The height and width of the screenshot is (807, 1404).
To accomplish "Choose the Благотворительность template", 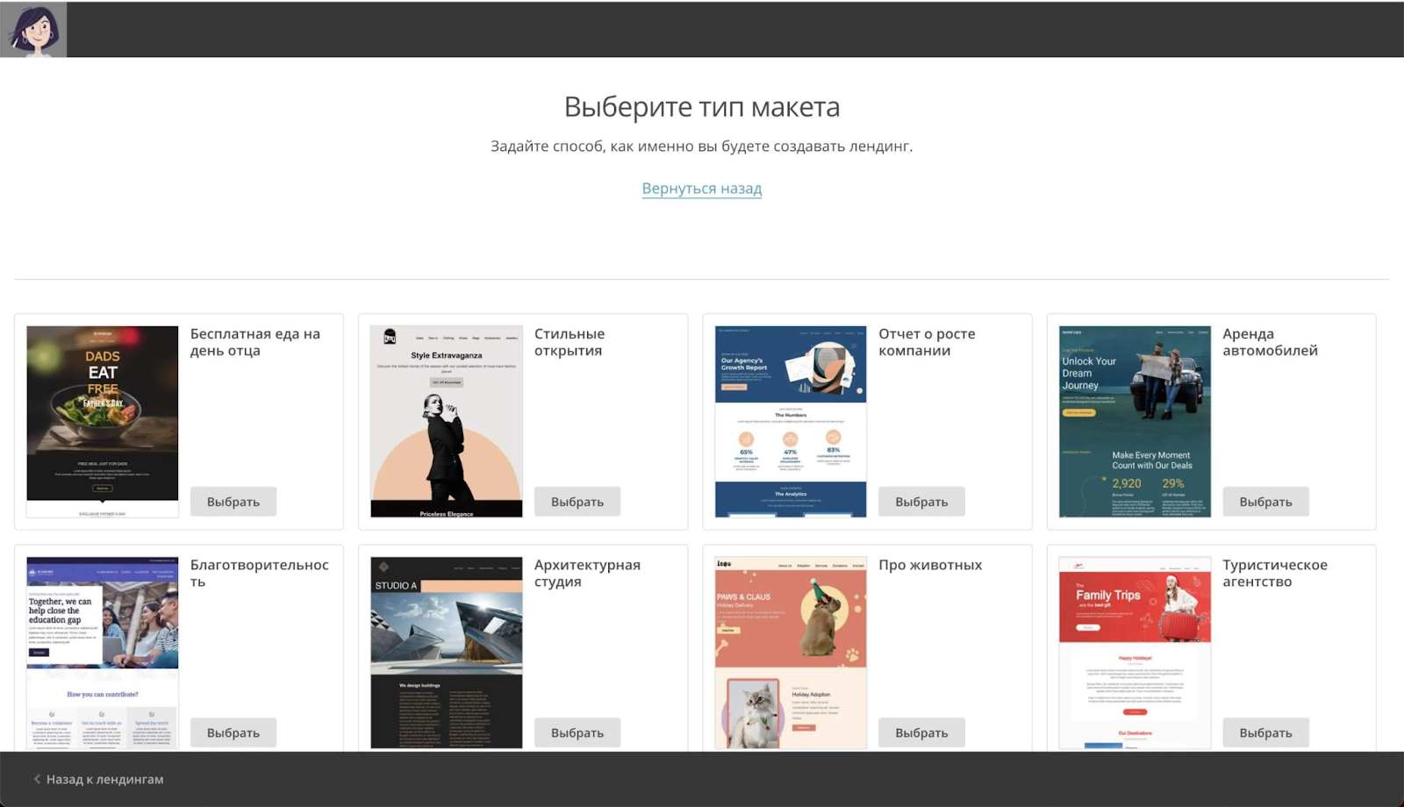I will click(x=233, y=732).
